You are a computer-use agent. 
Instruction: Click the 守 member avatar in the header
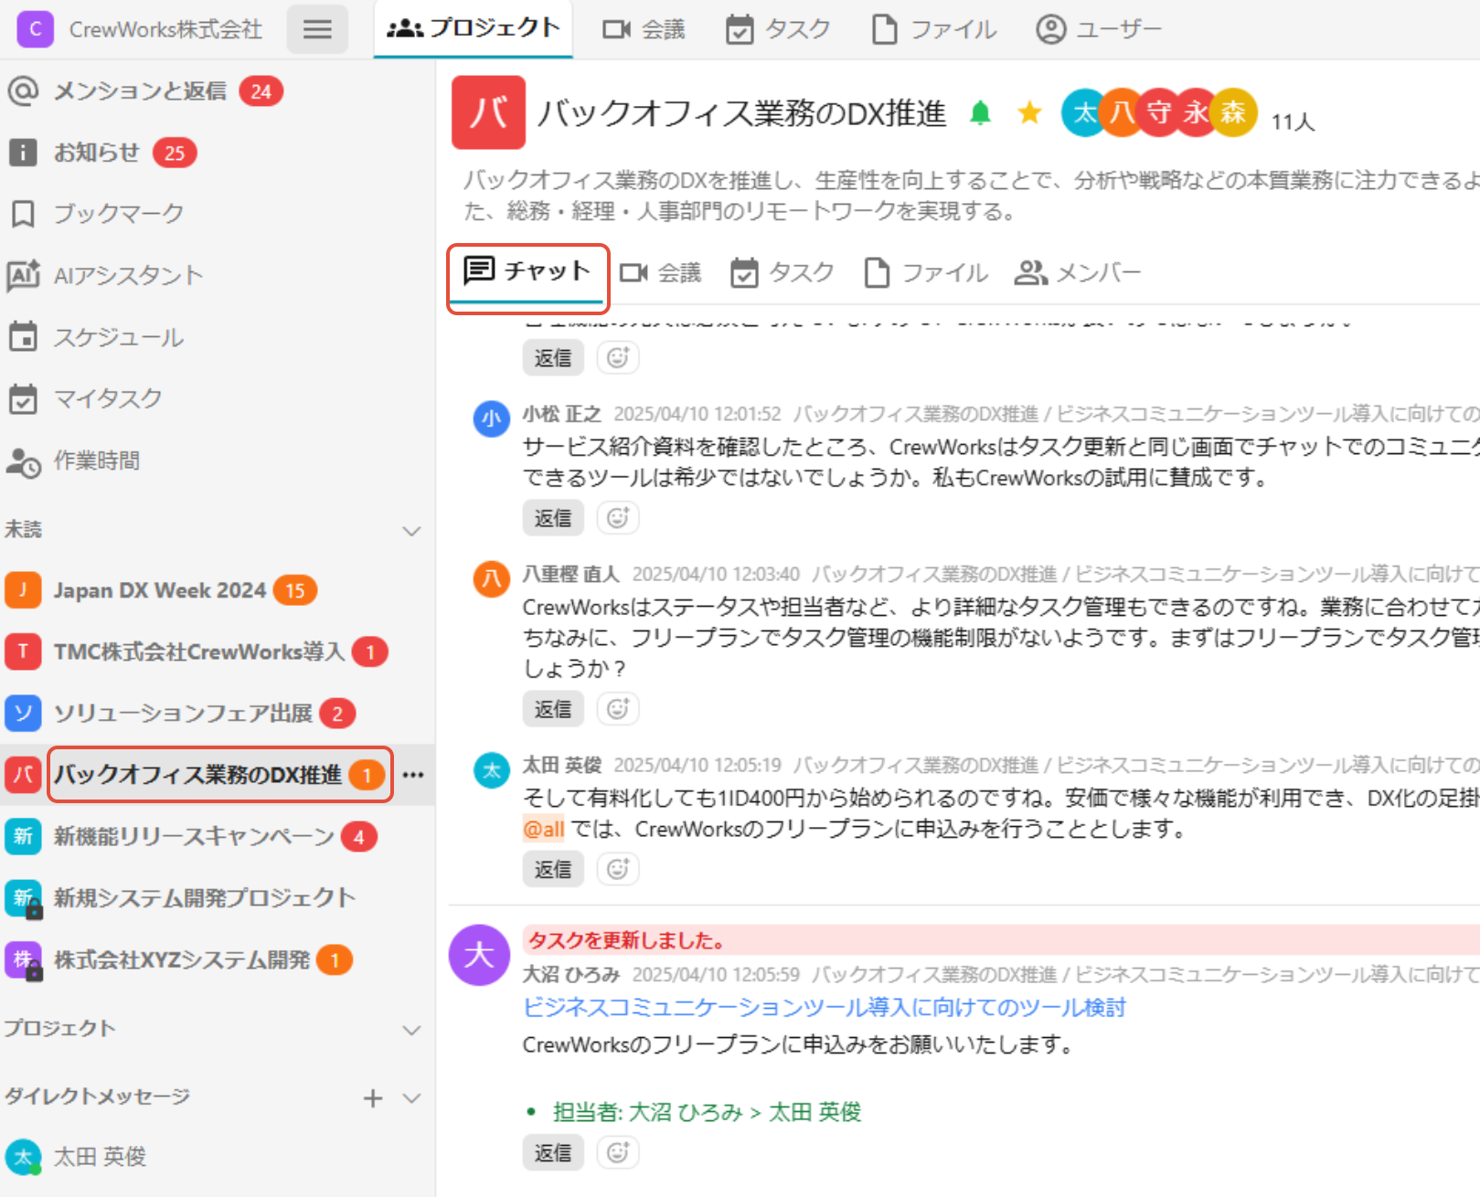point(1159,112)
